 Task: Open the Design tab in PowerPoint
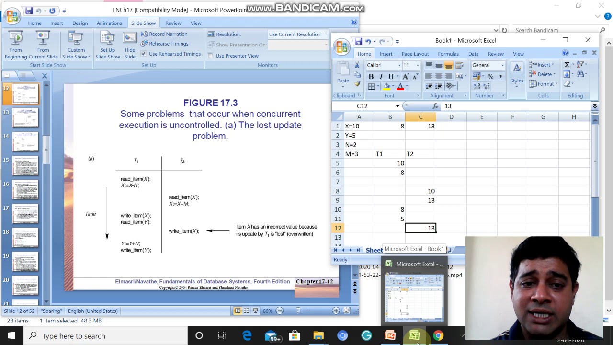(x=80, y=23)
